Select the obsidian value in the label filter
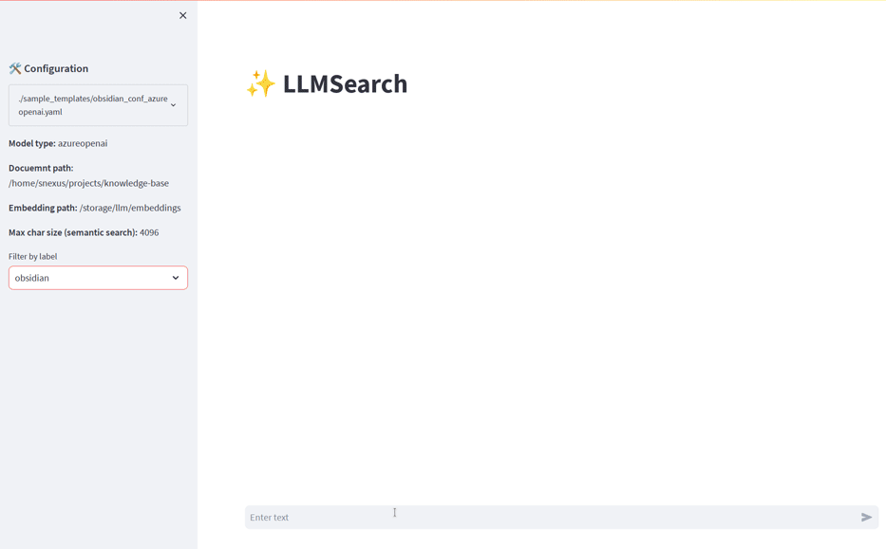The width and height of the screenshot is (886, 549). (31, 277)
